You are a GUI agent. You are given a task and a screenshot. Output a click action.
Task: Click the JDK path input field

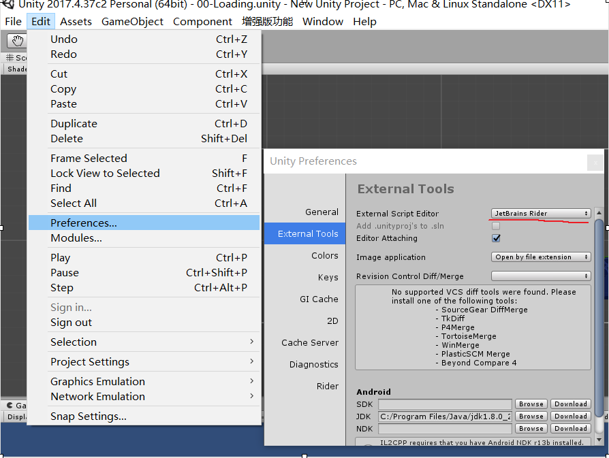point(445,416)
